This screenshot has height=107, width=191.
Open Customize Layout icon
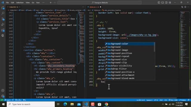tap(170, 3)
